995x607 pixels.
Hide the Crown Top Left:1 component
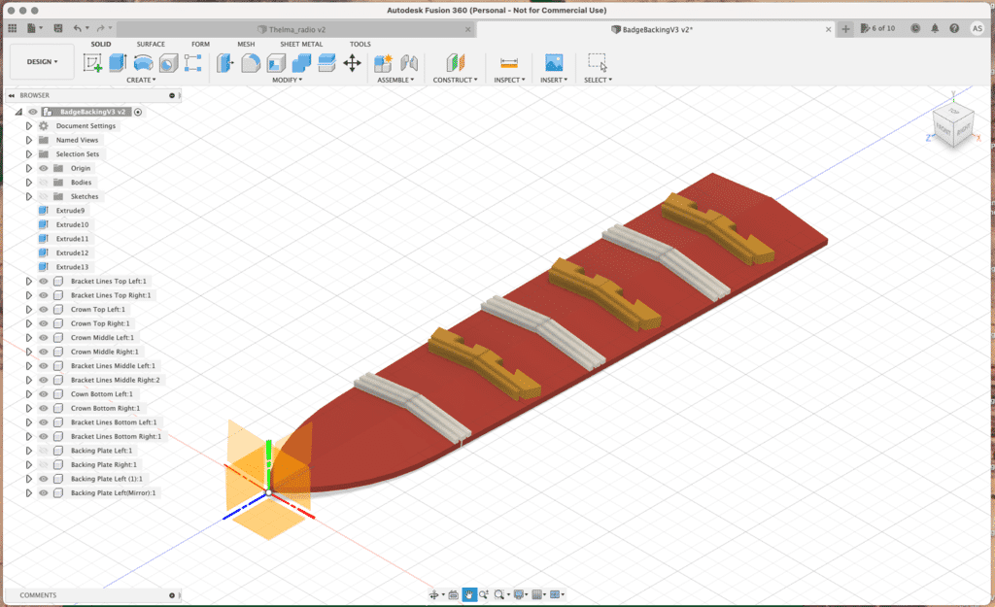[44, 310]
